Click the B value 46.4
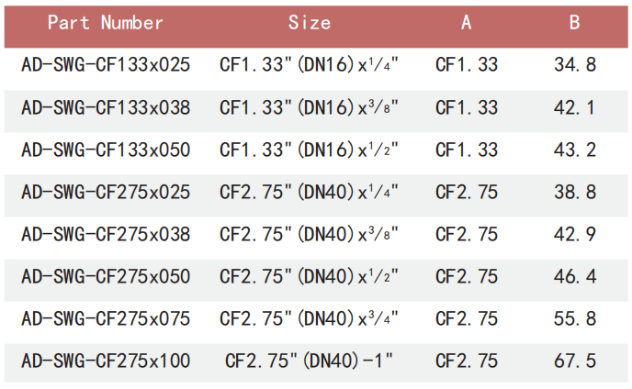 point(574,276)
